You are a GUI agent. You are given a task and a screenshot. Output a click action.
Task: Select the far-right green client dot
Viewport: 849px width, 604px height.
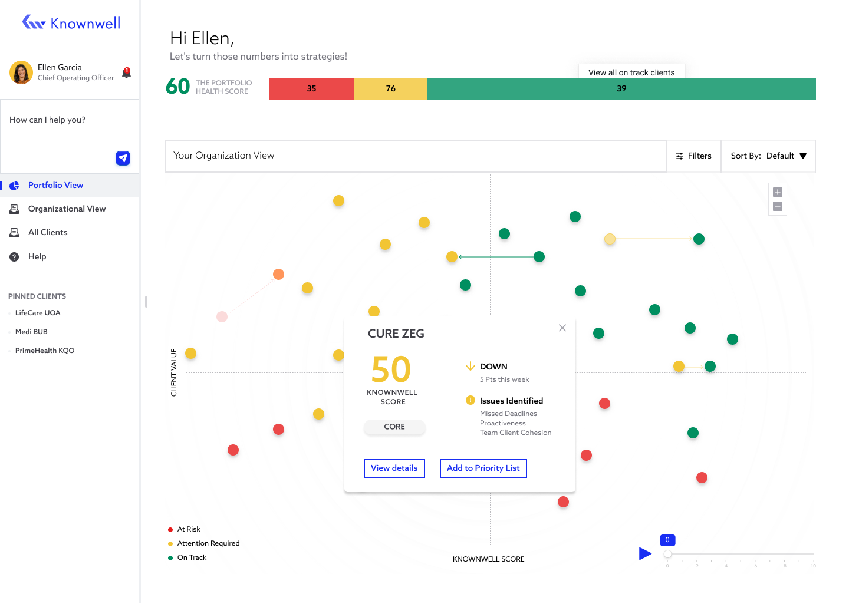click(x=733, y=339)
